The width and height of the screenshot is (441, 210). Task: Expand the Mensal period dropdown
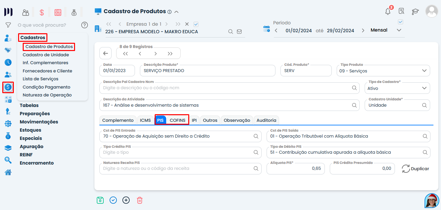click(399, 30)
